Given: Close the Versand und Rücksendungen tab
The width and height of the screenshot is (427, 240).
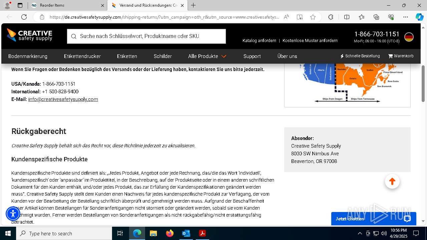Looking at the screenshot, I should (182, 5).
